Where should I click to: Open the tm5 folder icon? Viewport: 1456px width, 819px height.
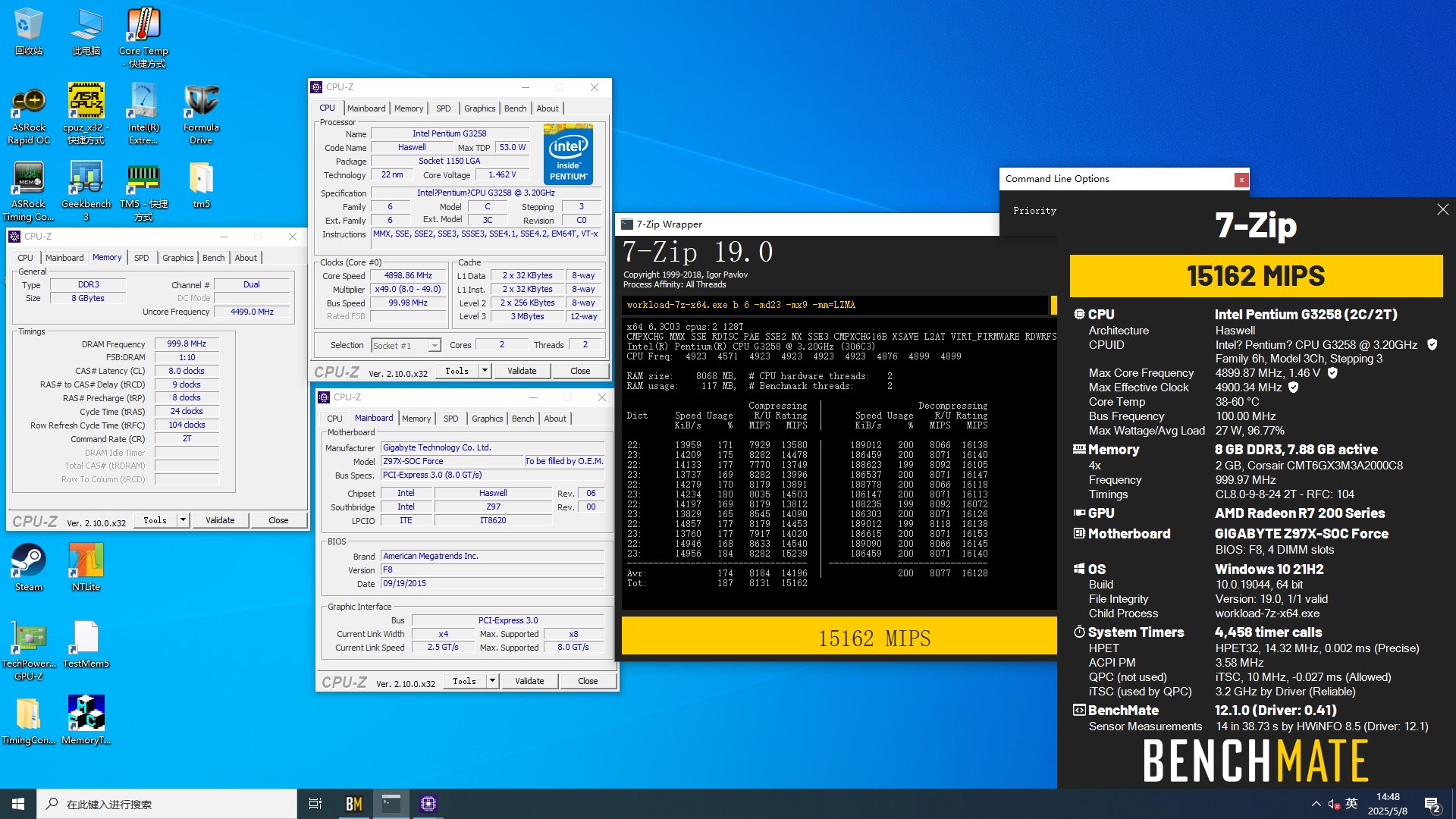click(201, 185)
